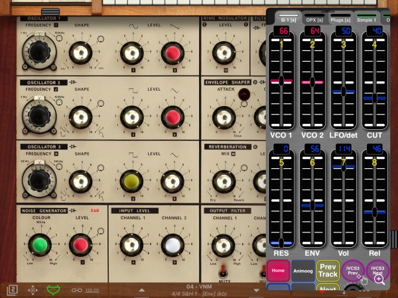Click the green Noise Colour knob
Viewport: 398px width, 298px height.
coord(40,245)
